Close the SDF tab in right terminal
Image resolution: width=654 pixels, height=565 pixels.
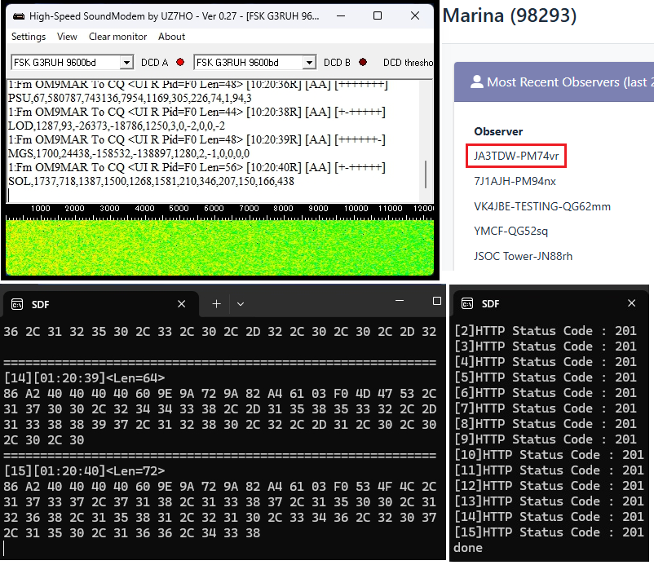click(x=631, y=303)
